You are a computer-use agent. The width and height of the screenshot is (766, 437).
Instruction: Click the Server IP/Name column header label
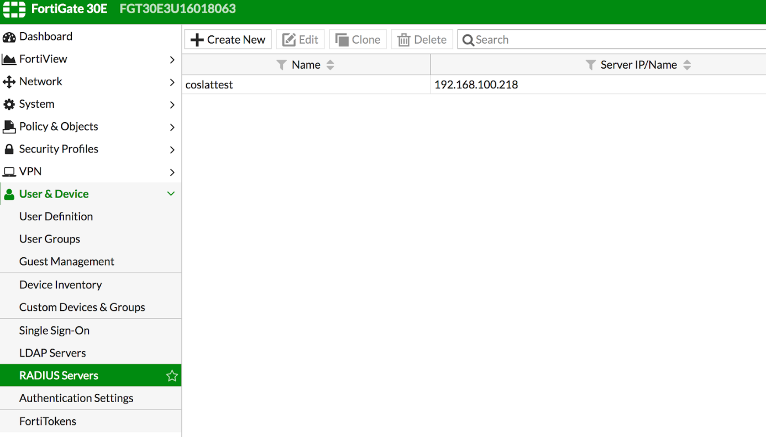638,65
